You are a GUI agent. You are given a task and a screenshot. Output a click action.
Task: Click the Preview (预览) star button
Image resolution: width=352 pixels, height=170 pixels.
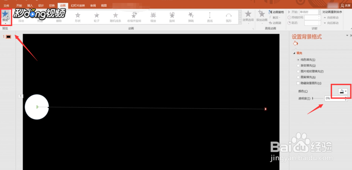pos(5,14)
